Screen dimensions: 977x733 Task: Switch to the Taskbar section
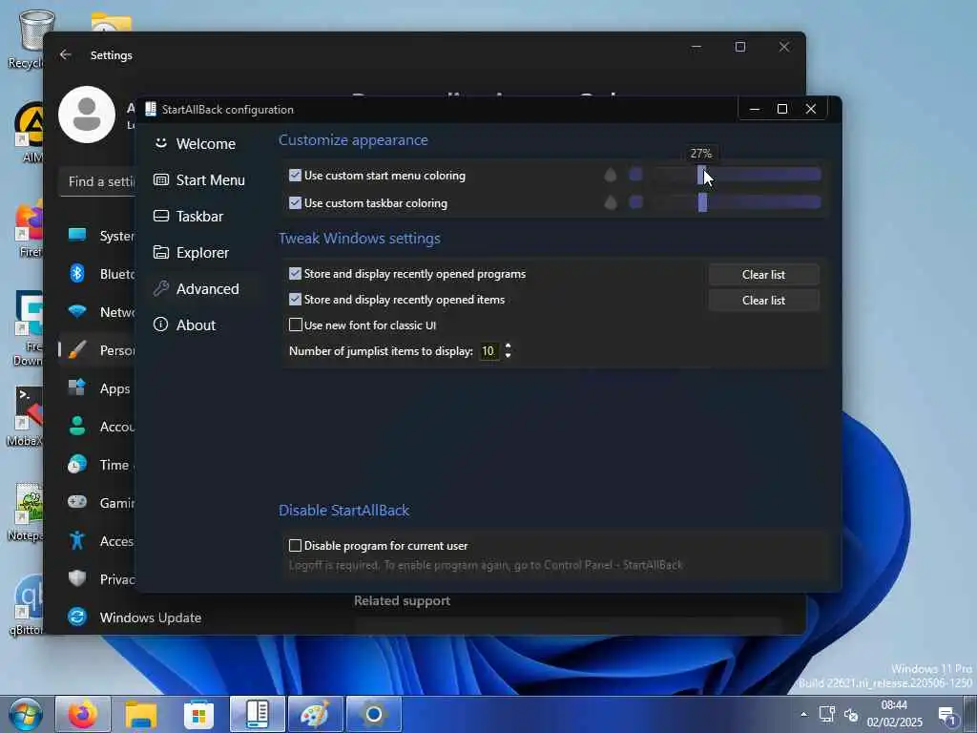pos(189,217)
